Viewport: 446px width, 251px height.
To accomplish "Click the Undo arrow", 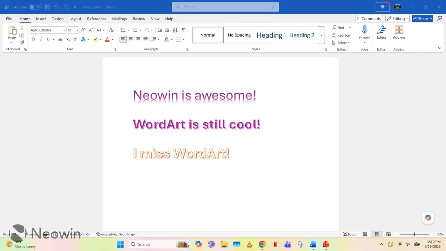I will [x=56, y=7].
